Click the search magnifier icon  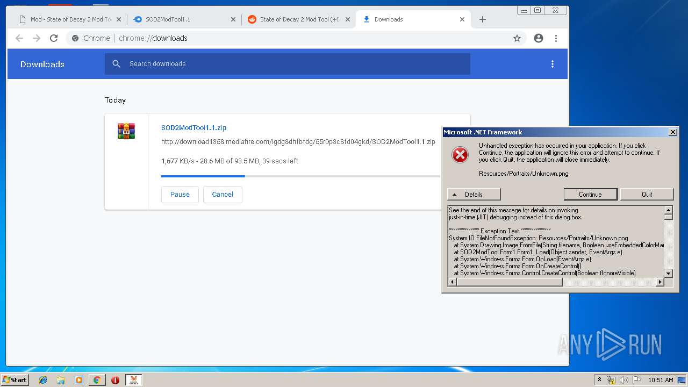point(117,64)
